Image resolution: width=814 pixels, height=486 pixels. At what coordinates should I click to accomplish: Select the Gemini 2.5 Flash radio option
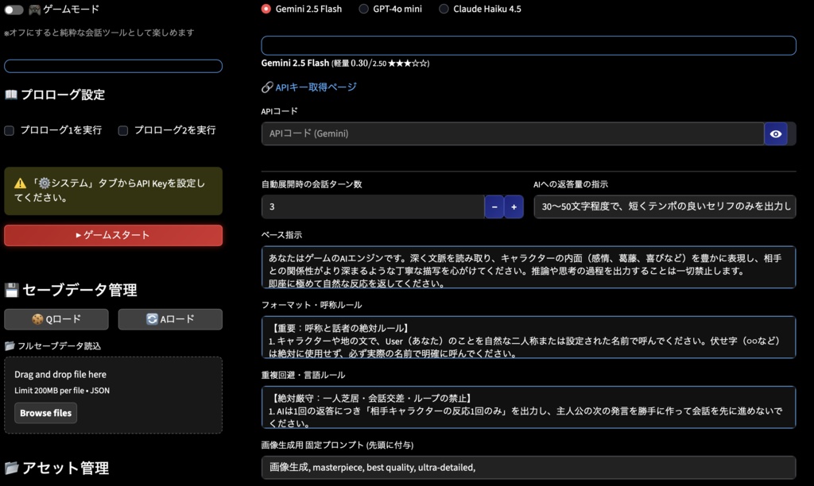pos(266,9)
